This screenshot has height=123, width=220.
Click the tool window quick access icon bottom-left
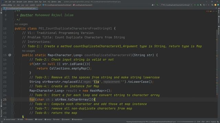[2, 122]
